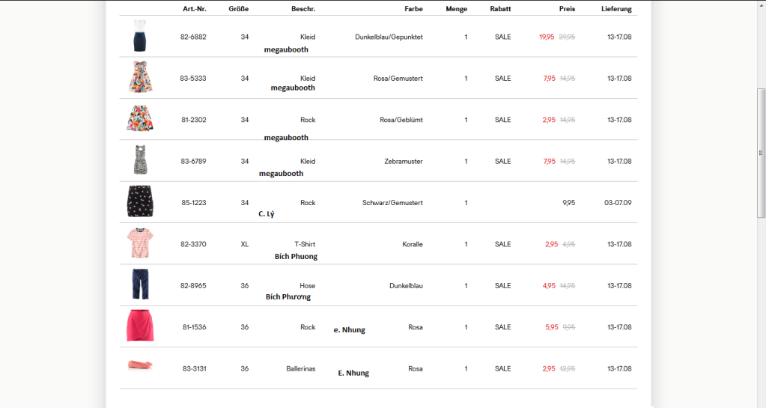Click the Art.-Nr. column header
766x408 pixels.
[195, 9]
